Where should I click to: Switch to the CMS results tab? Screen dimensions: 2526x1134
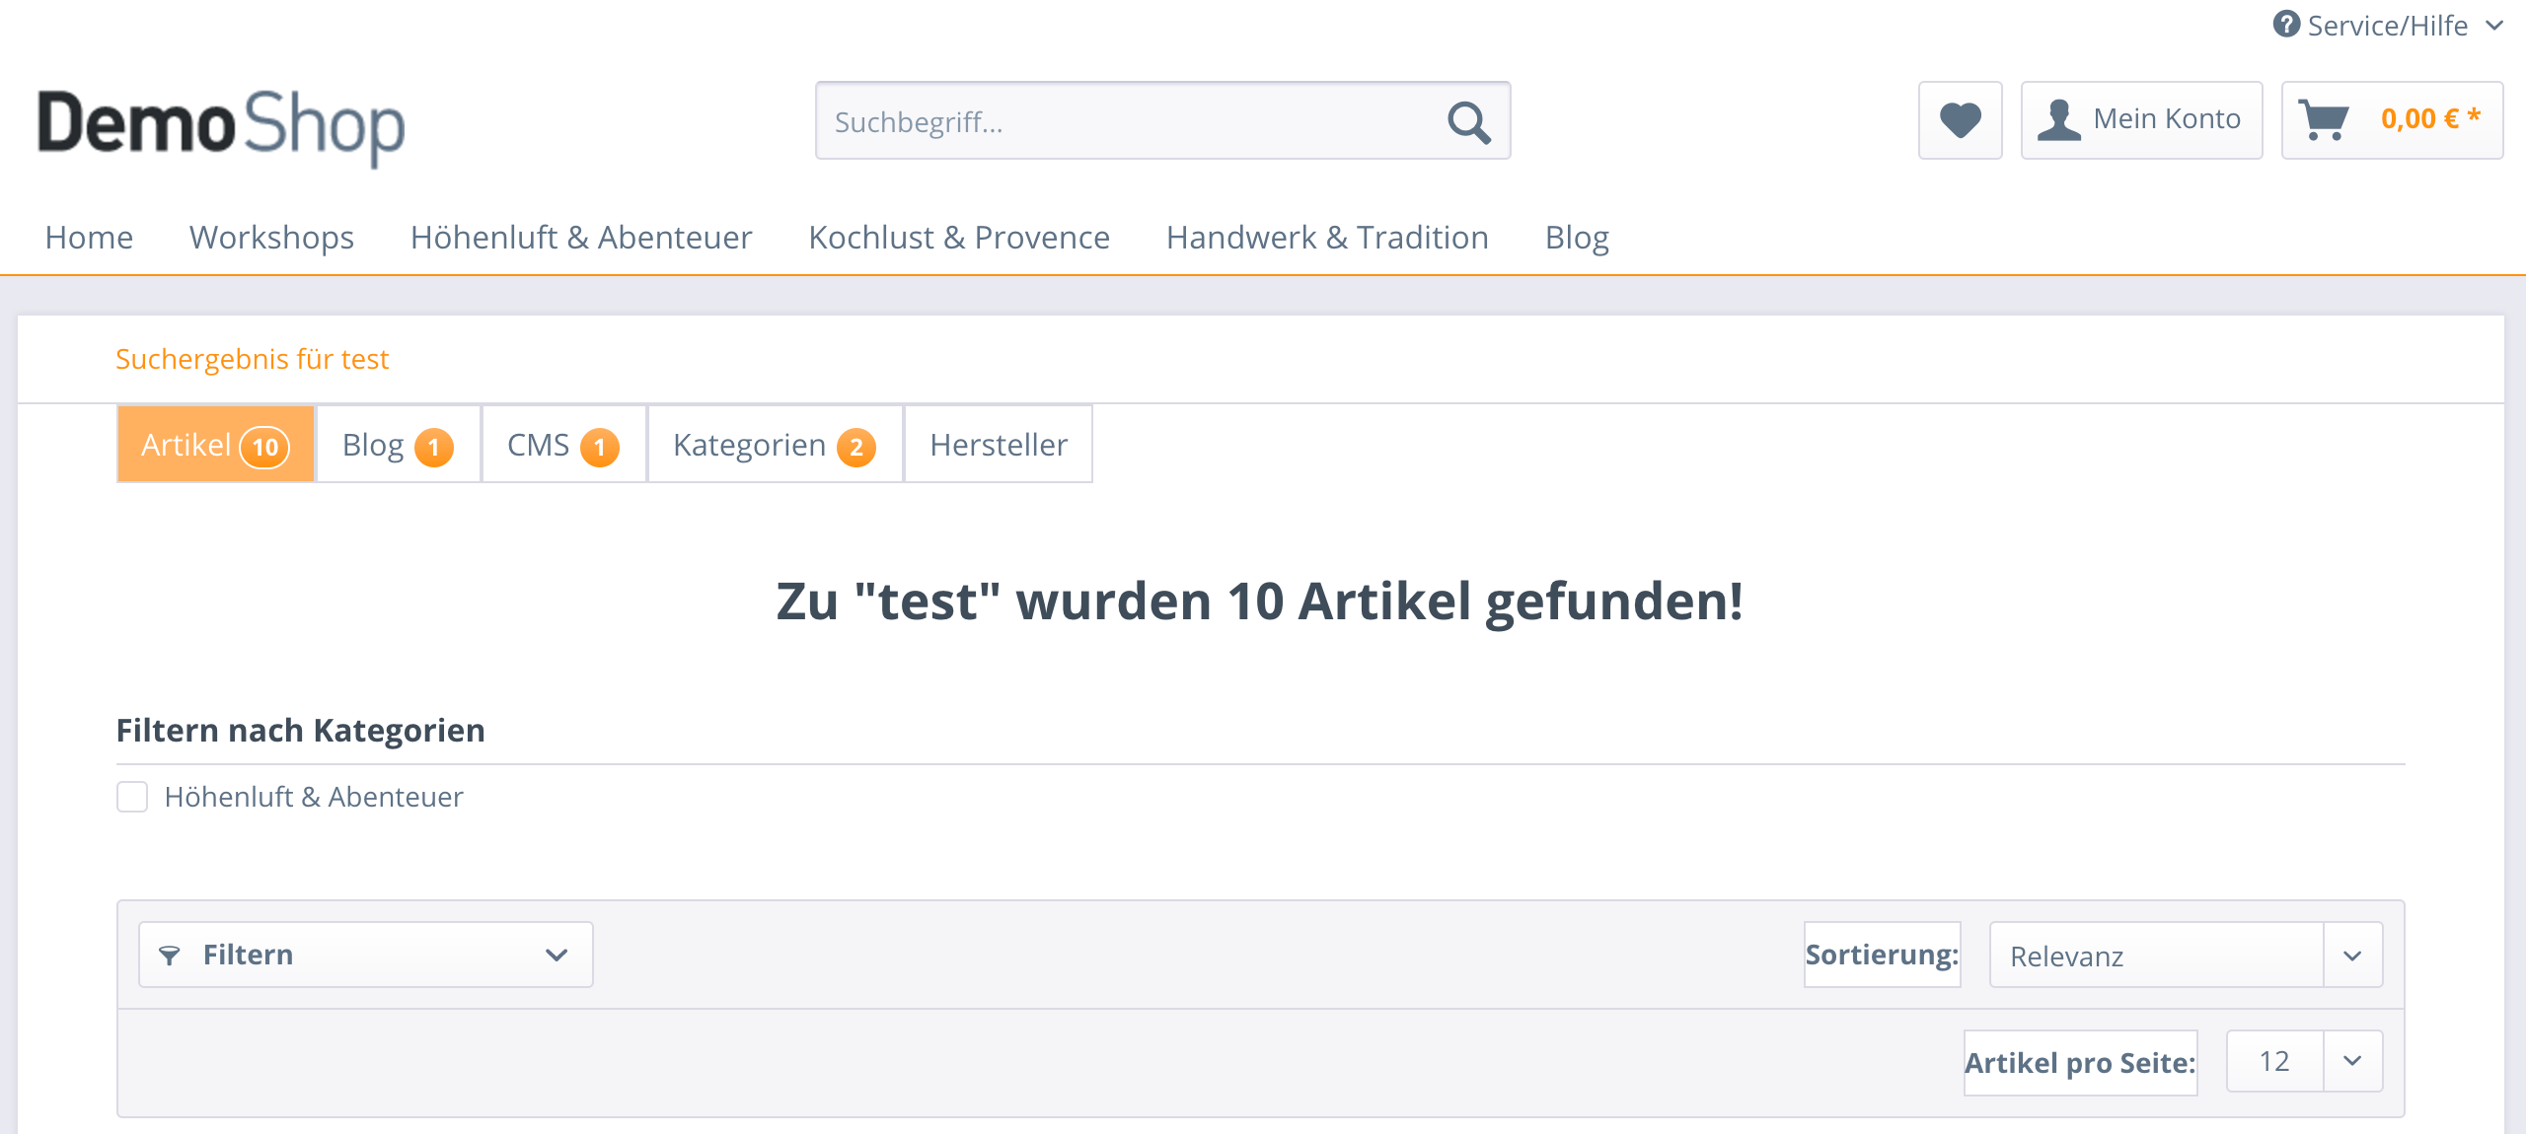pos(563,444)
